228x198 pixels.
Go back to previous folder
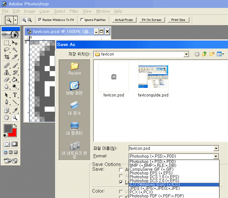(x=197, y=54)
